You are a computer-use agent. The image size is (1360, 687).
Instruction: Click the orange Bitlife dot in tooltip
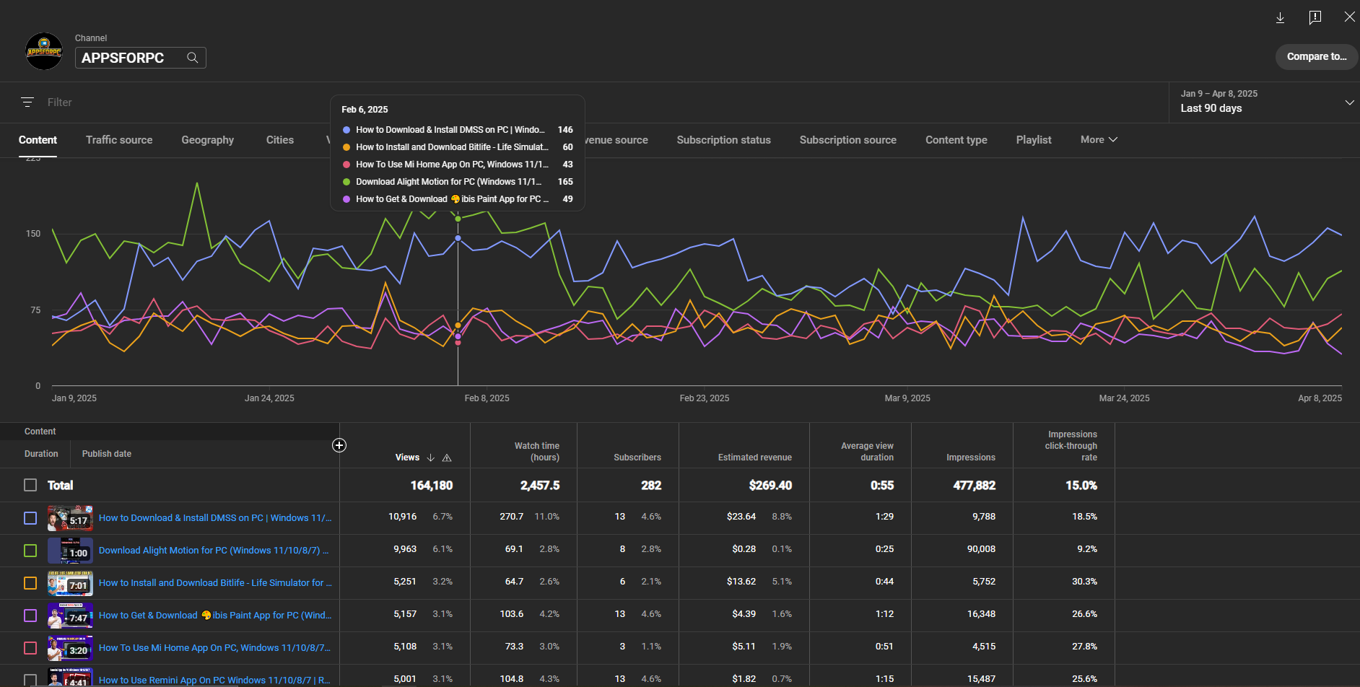(x=346, y=147)
